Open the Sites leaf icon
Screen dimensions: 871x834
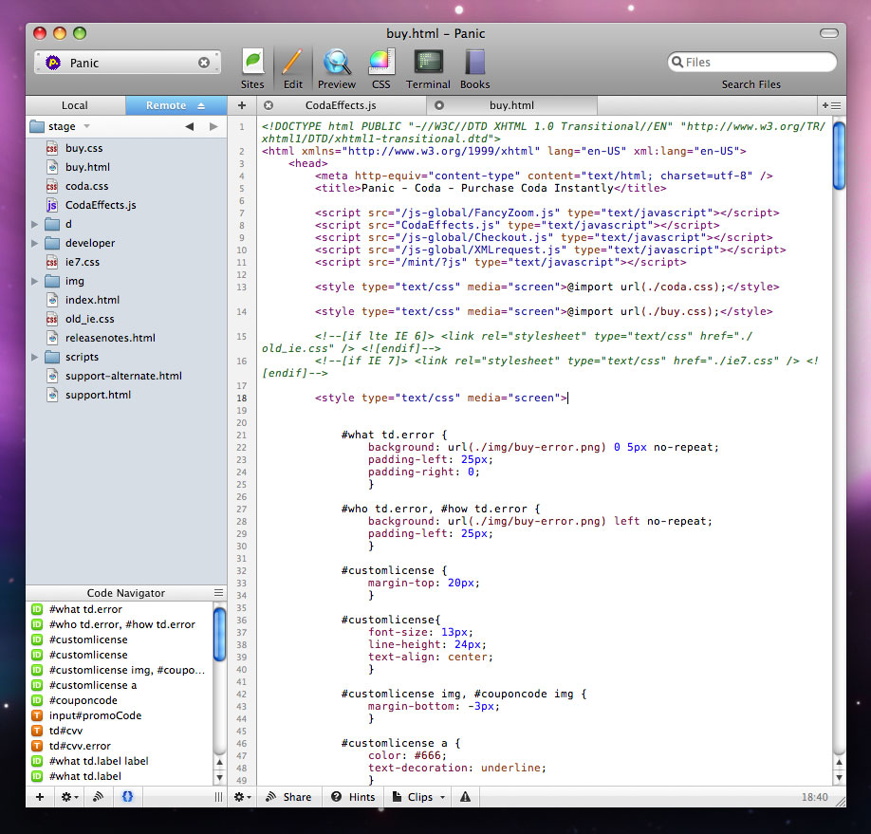pyautogui.click(x=252, y=63)
